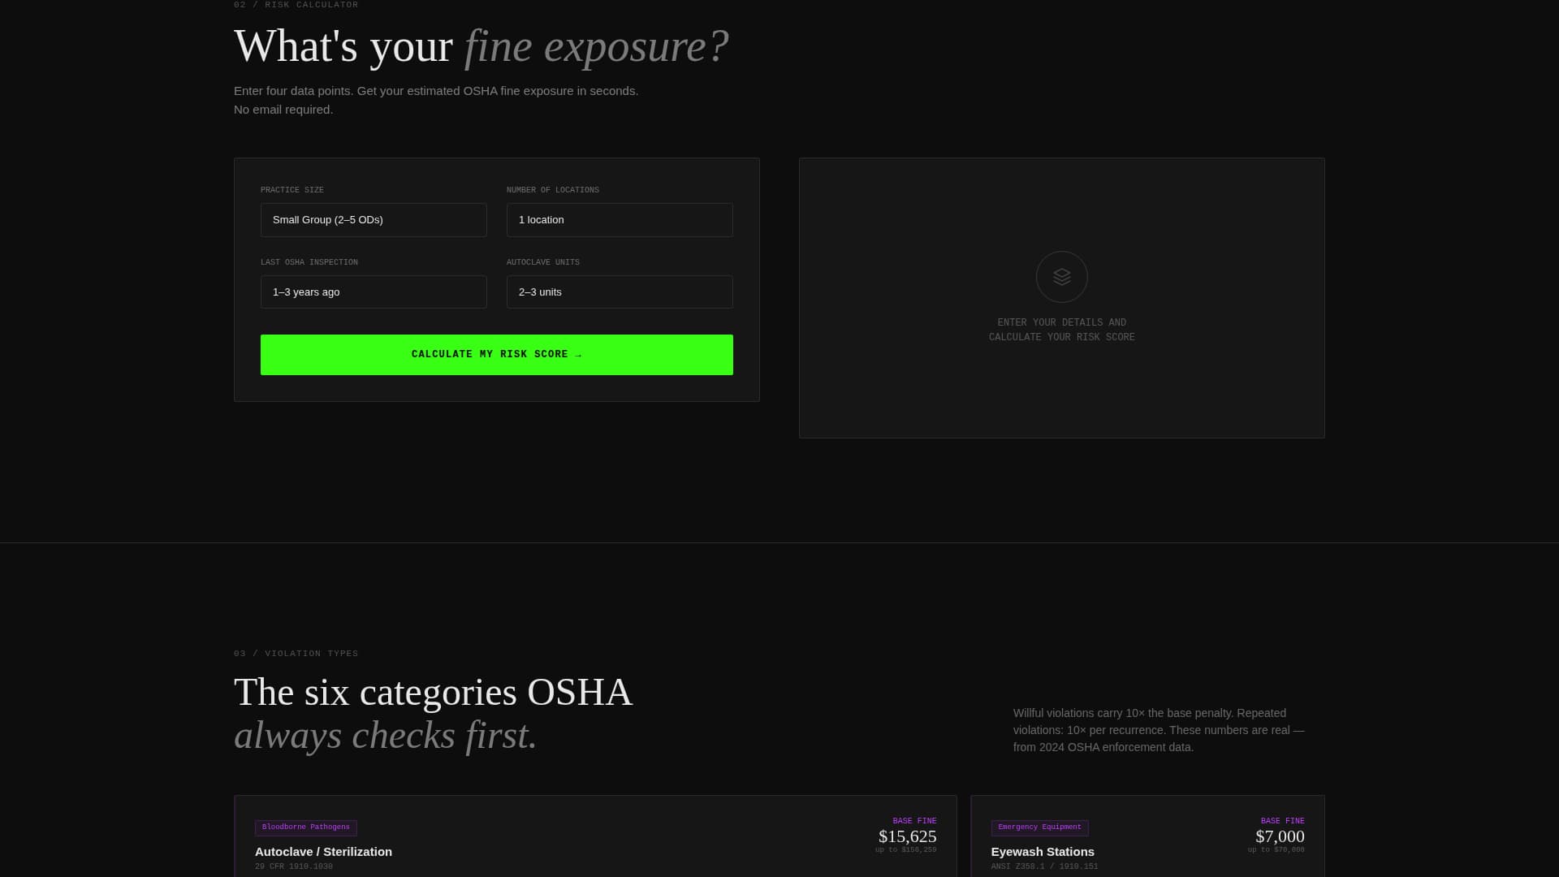Open the Autoclave / Sterilization card title
Screen dimensions: 1559x877
(x=323, y=852)
